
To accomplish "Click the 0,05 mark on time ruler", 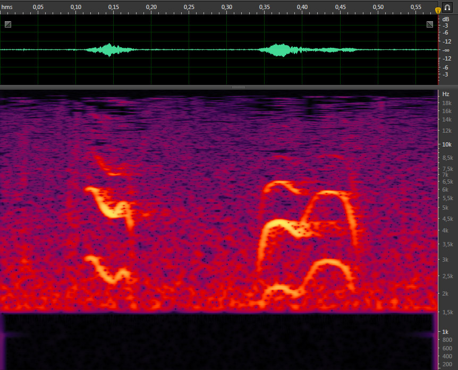I will tap(38, 7).
